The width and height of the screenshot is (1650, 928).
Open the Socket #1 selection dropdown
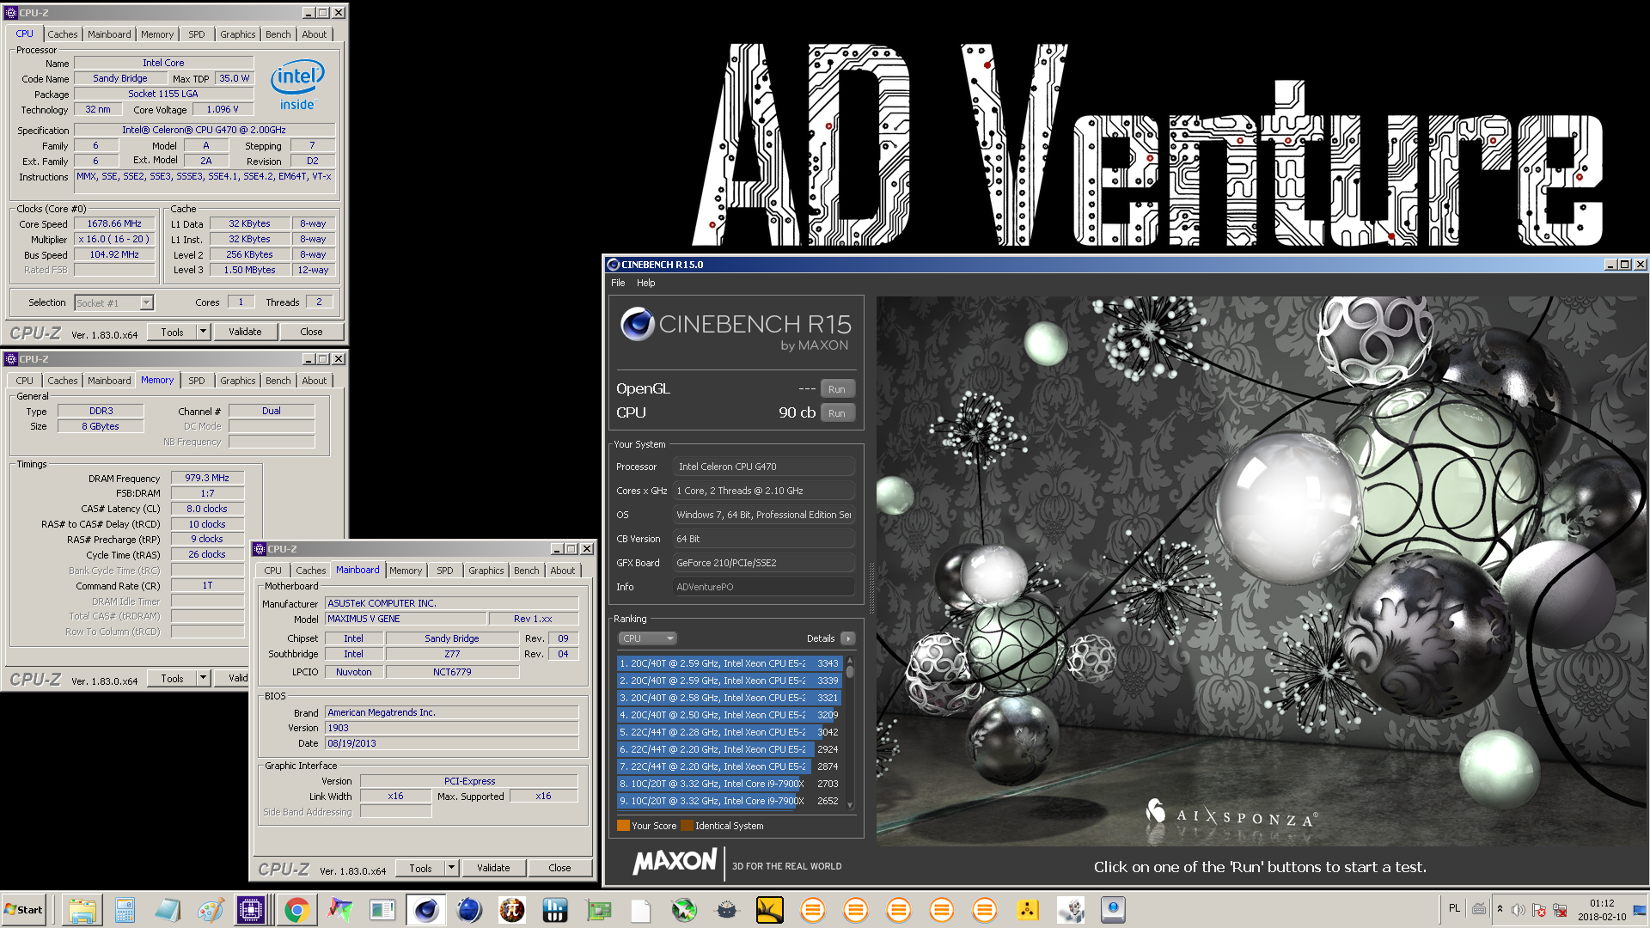coord(113,302)
